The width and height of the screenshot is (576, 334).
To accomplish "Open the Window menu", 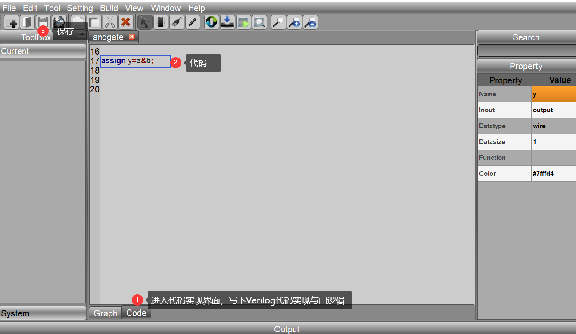I will 166,8.
